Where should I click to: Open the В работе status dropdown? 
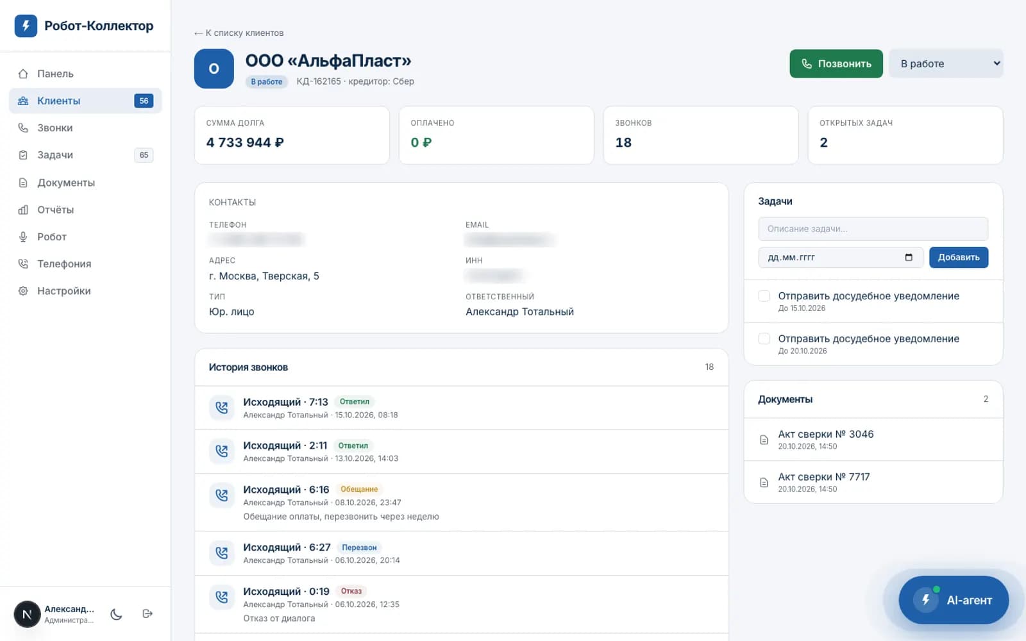click(x=946, y=63)
